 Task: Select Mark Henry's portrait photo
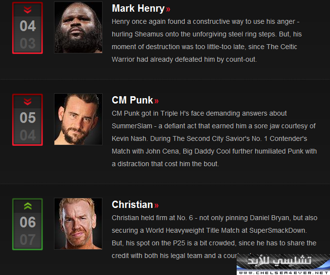[x=78, y=27]
